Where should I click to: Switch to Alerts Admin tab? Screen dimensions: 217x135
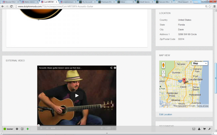pyautogui.click(x=30, y=2)
